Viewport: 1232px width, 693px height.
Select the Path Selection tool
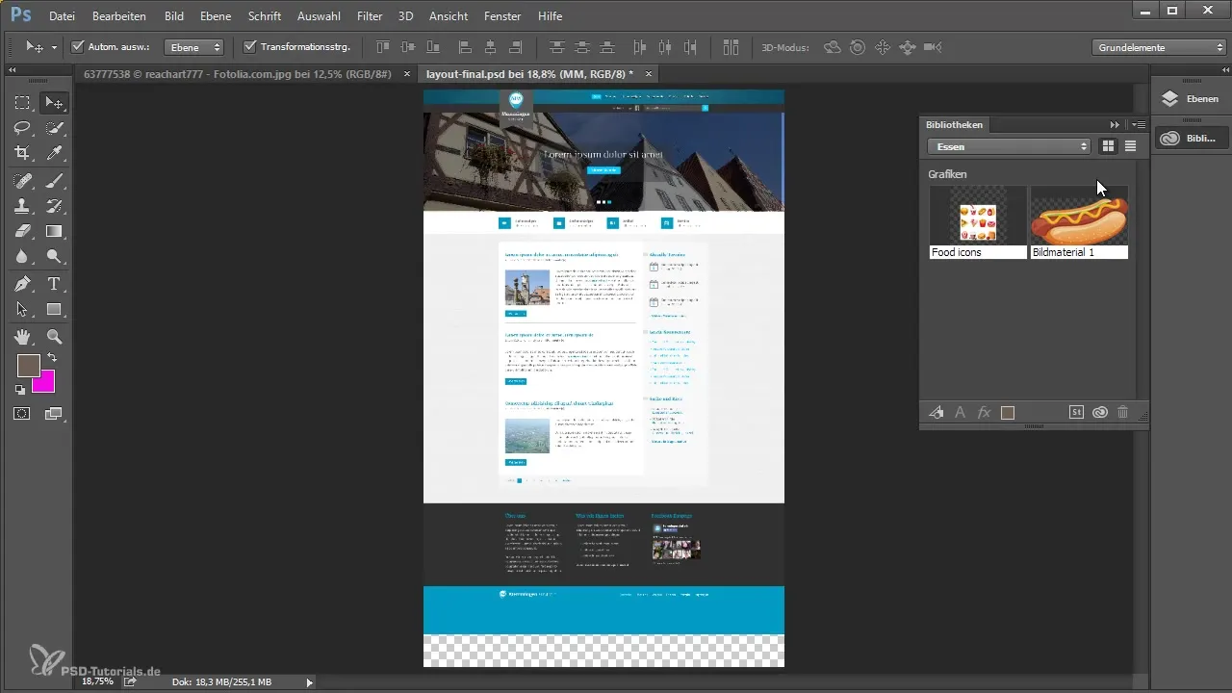(22, 309)
